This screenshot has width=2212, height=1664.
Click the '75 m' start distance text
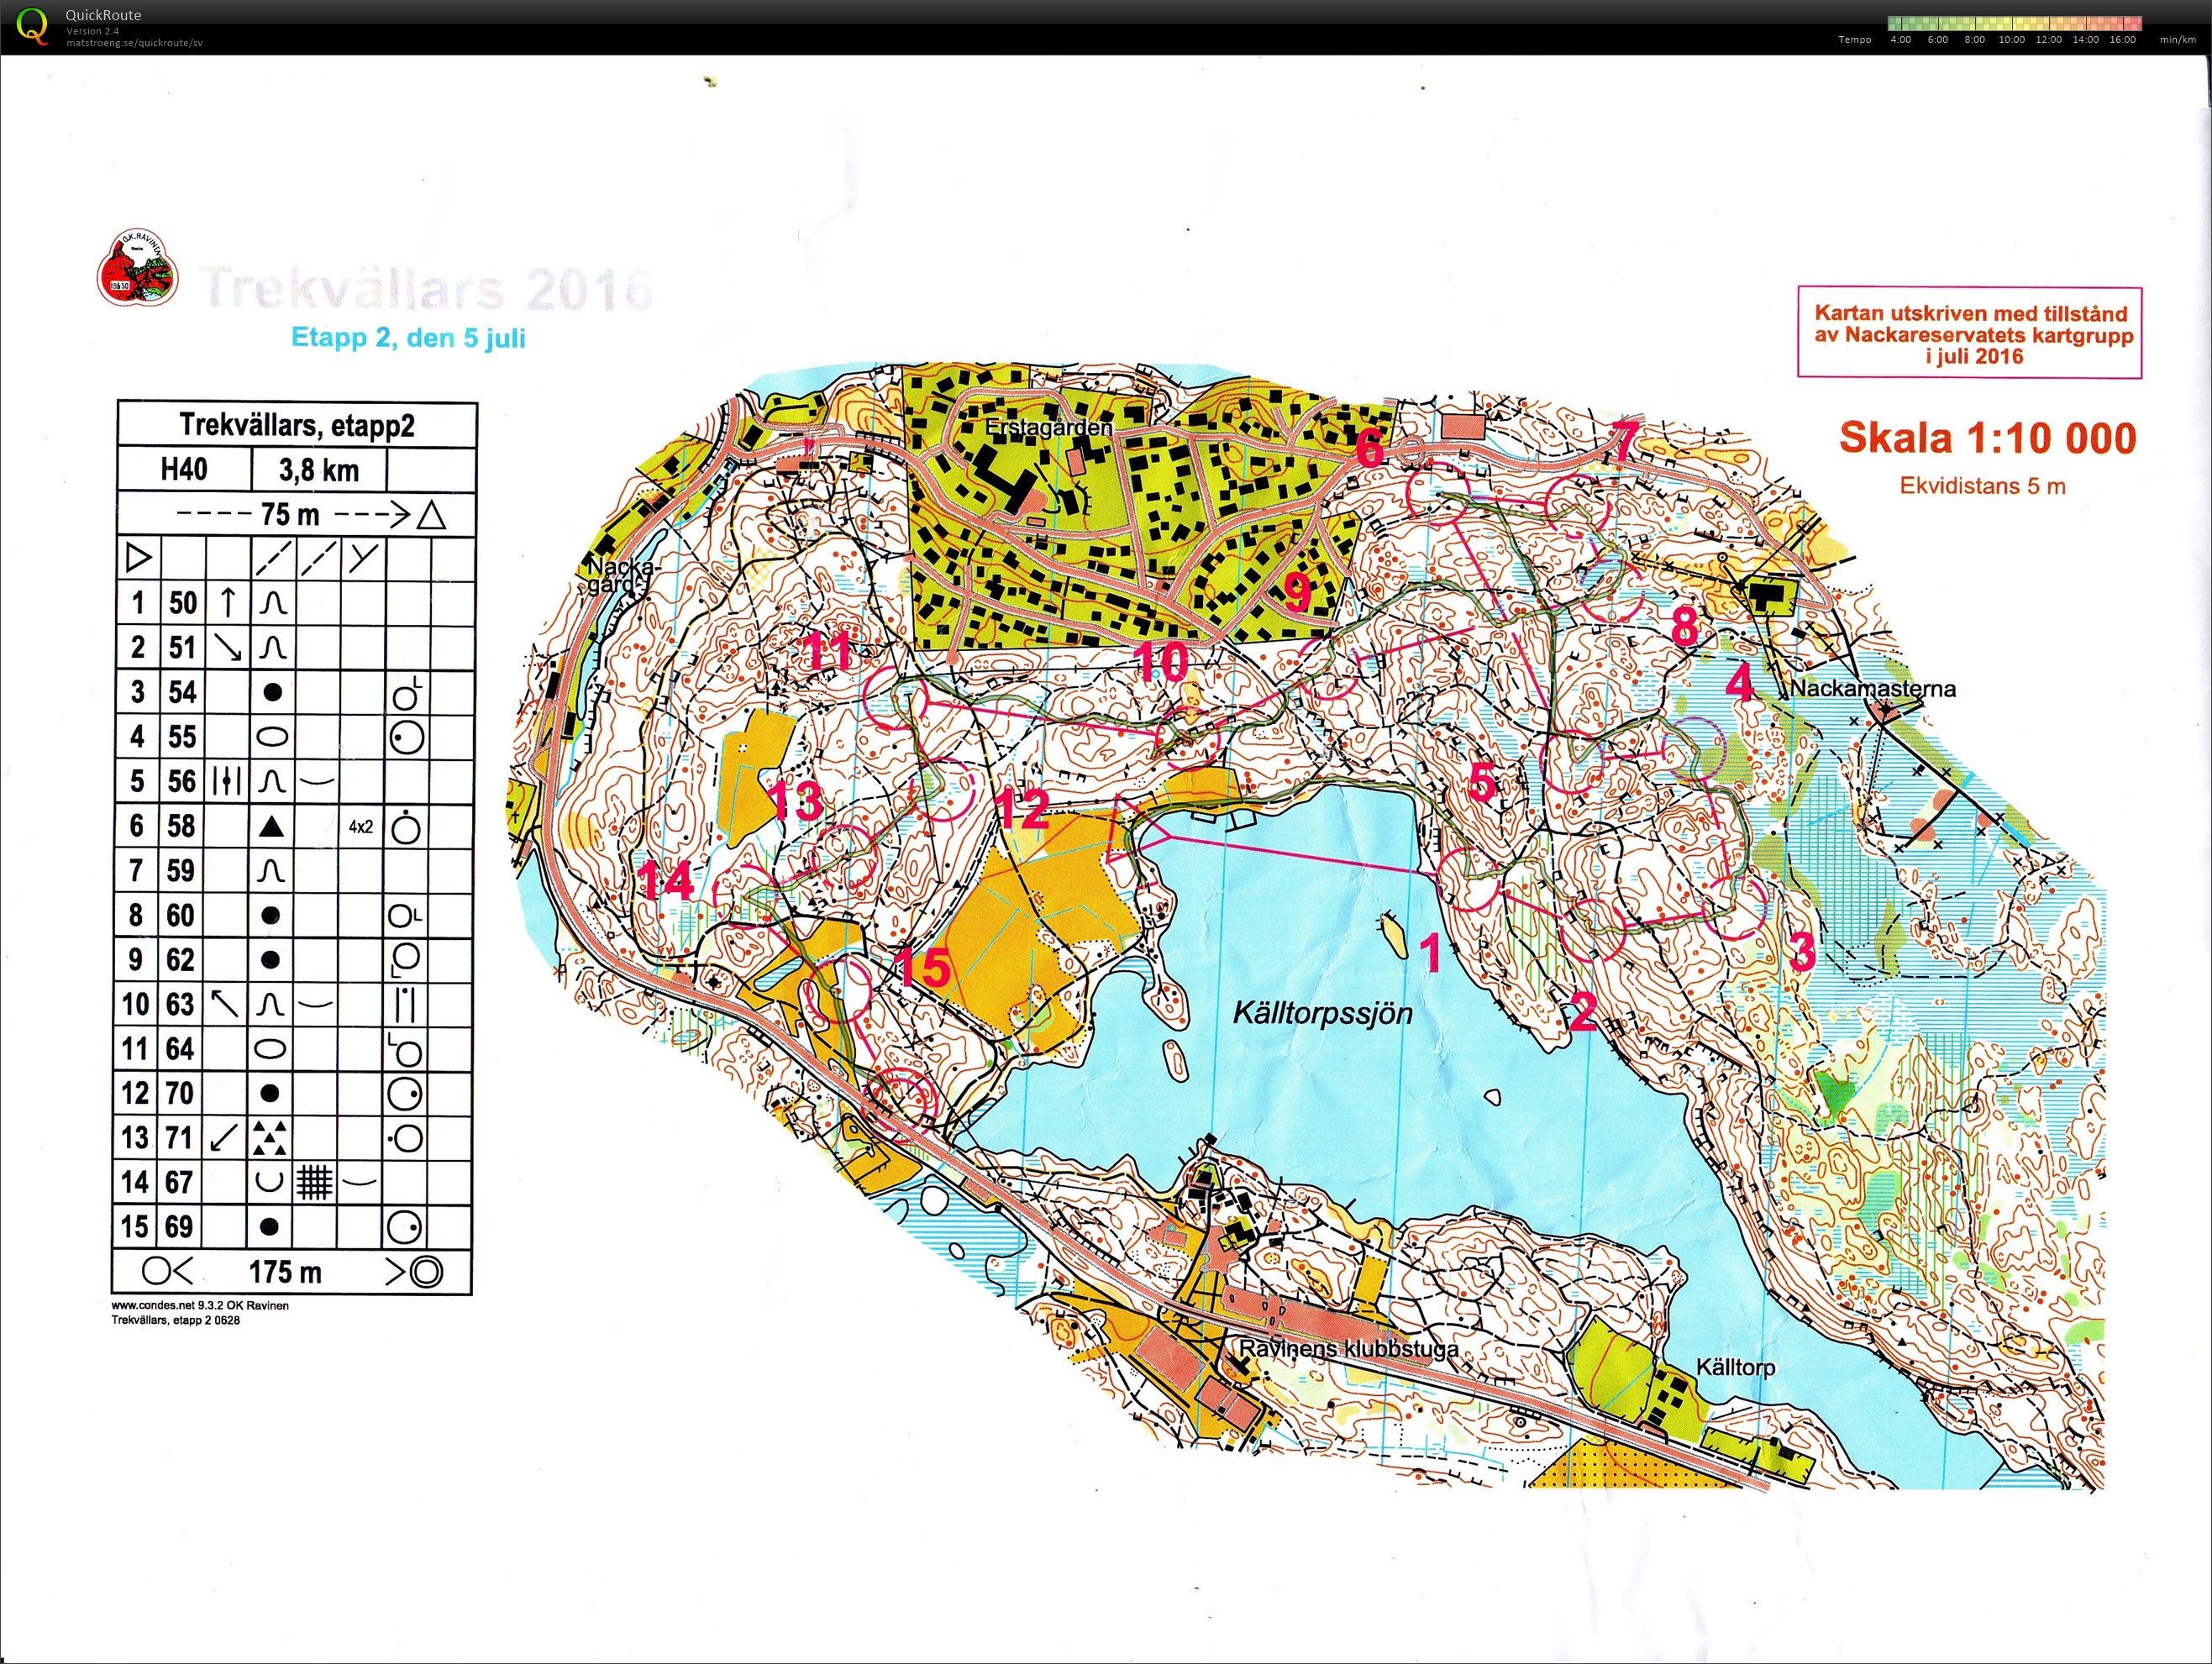pos(290,515)
